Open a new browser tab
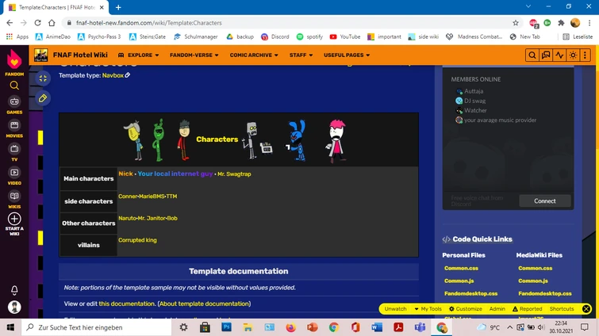The width and height of the screenshot is (599, 336). tap(118, 7)
